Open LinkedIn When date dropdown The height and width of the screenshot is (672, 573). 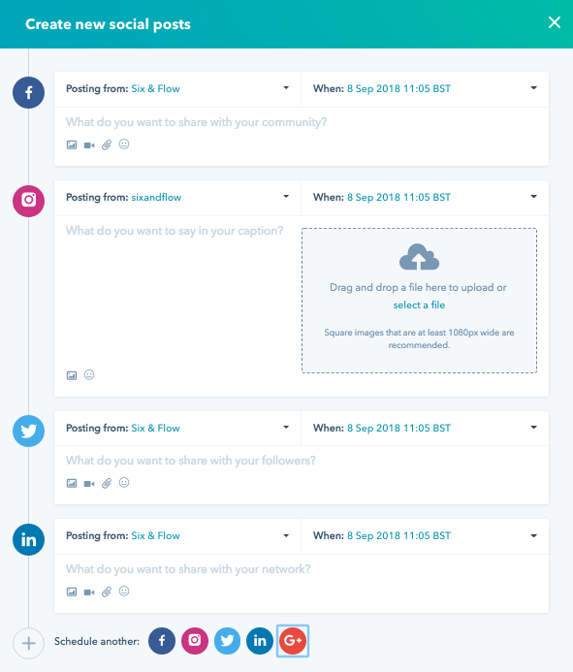(425, 535)
